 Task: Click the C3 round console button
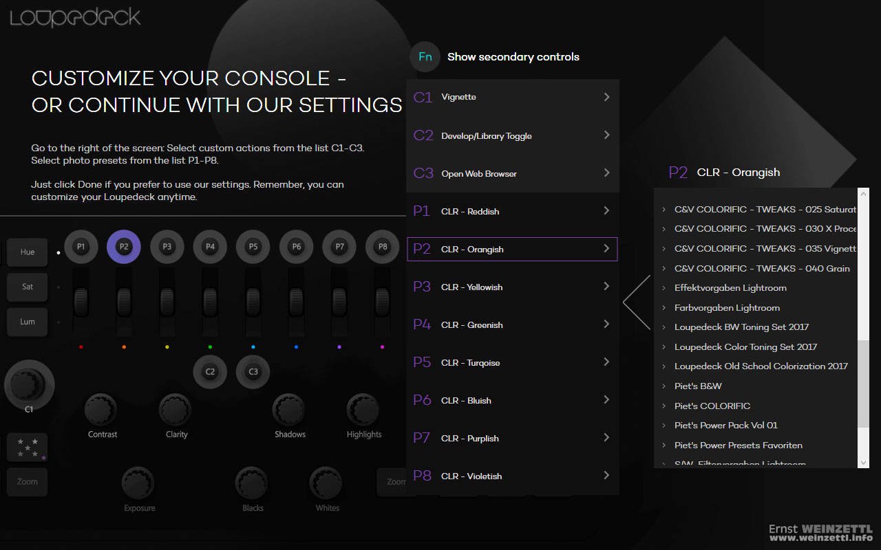click(x=253, y=372)
